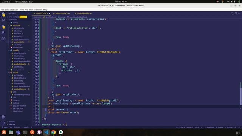242x136 pixels.
Task: Open the Files app in the dock
Action: coord(11,132)
